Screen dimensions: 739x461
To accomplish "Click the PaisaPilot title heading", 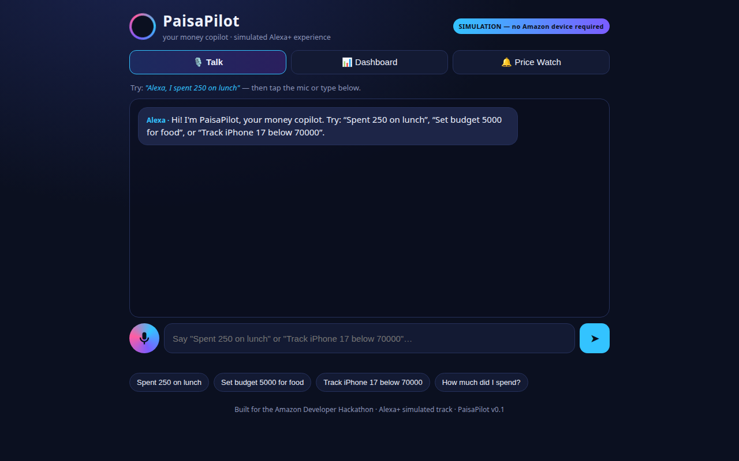I will coord(201,21).
